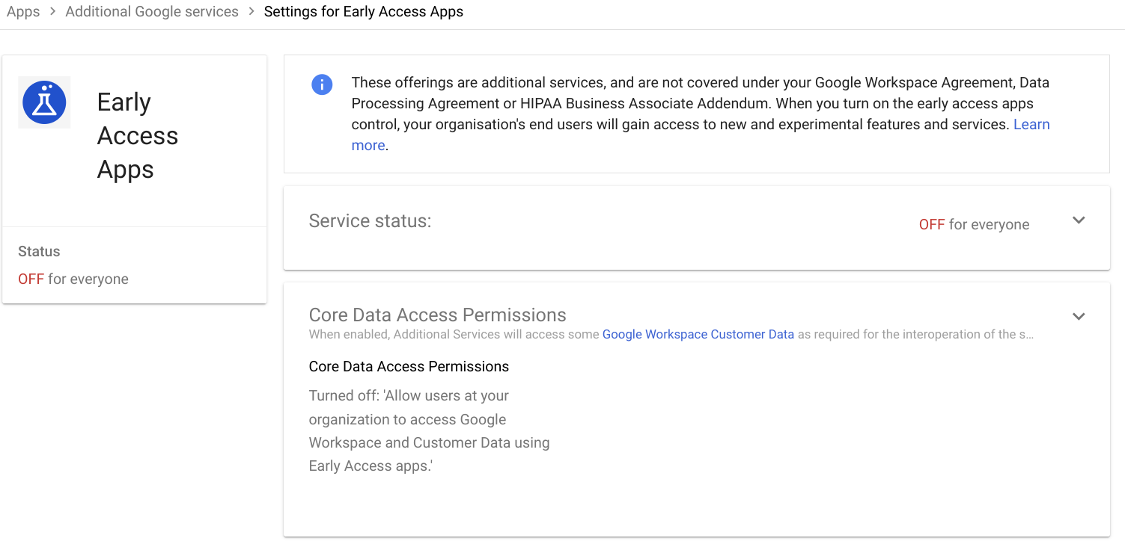Click the black Core Data Access Permissions subheading
The width and height of the screenshot is (1125, 541).
[409, 366]
